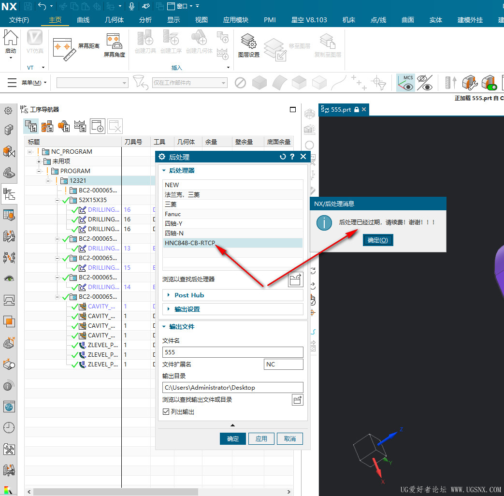The height and width of the screenshot is (496, 504).
Task: Click browse for output directory icon
Action: click(297, 400)
